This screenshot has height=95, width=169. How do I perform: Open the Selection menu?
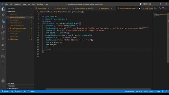18,4
